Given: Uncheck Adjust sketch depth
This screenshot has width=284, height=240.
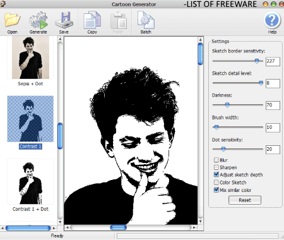Looking at the screenshot, I should coord(216,174).
